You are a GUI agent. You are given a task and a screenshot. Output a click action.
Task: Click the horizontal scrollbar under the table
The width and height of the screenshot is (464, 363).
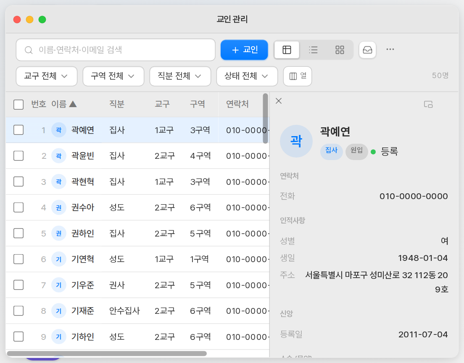point(107,353)
